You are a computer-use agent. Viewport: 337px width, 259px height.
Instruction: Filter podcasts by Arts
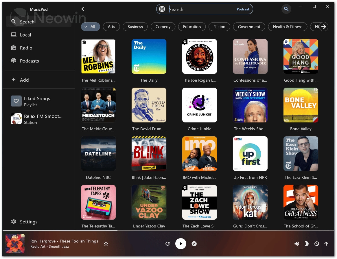coord(111,27)
